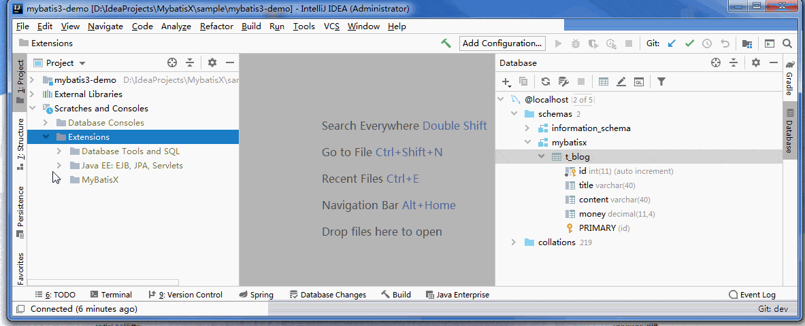Click the Run Anything icon in toolbar
The image size is (805, 326).
[769, 43]
